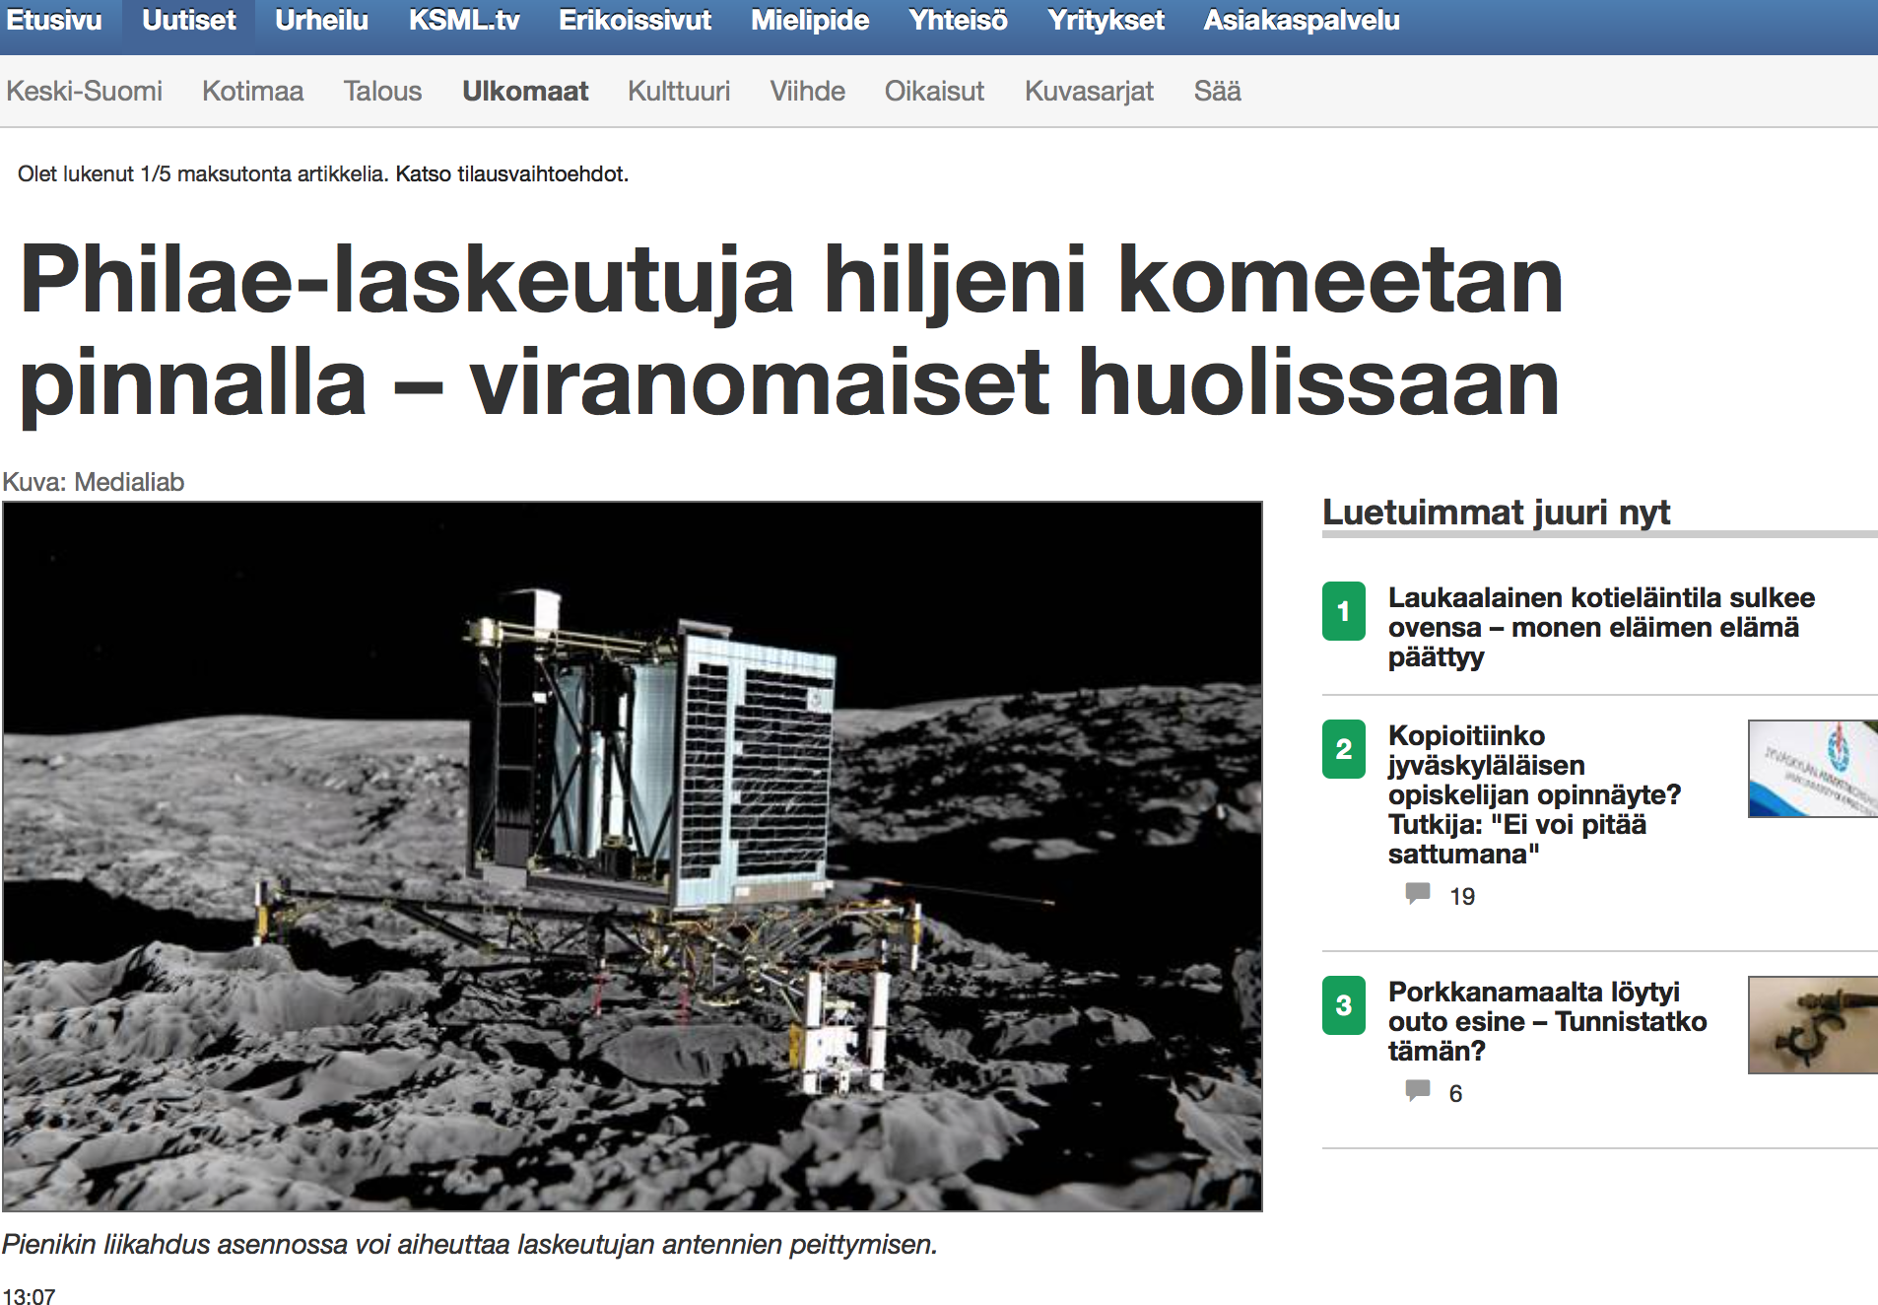This screenshot has height=1305, width=1878.
Task: Select the Sää weather tab
Action: (1217, 92)
